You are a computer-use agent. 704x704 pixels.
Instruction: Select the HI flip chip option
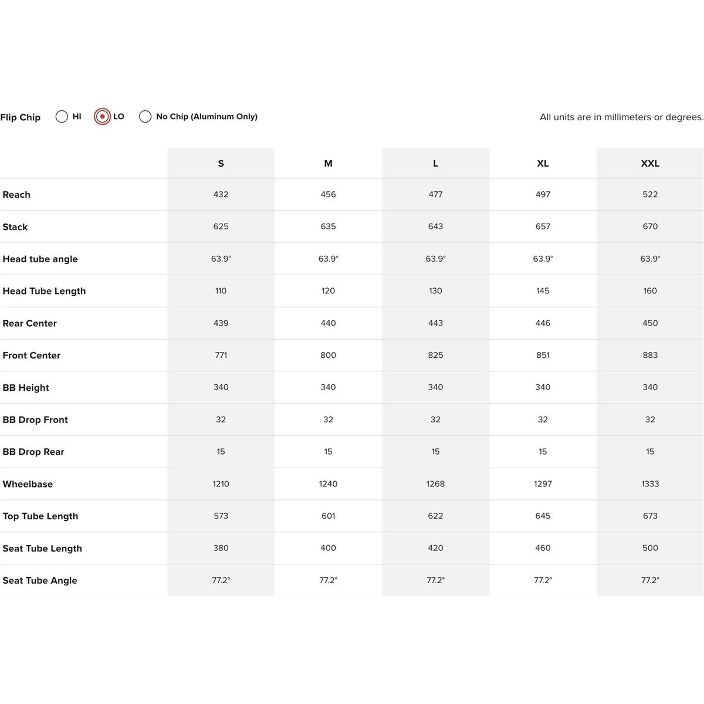tap(62, 117)
